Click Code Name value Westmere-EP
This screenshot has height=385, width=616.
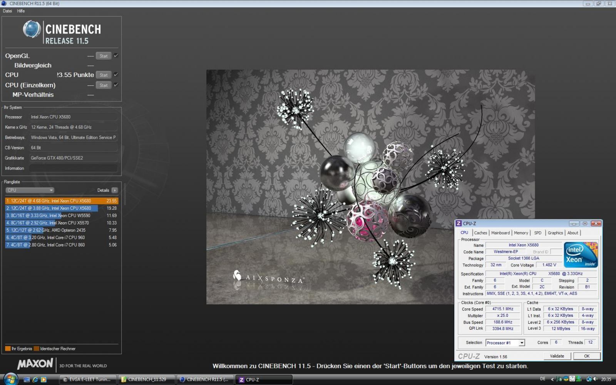tap(506, 251)
